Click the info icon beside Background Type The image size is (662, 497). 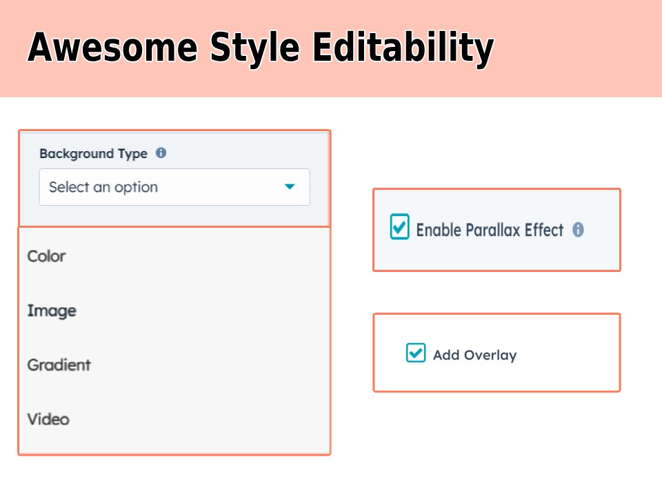pos(161,153)
